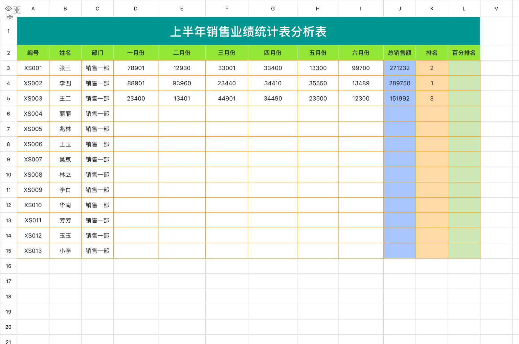Click the name cell 华南
519x344 pixels.
point(65,205)
